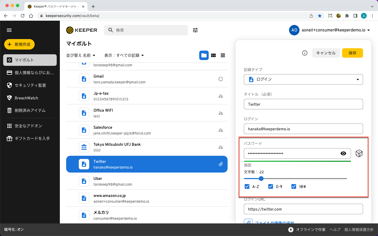Viewport: 378px width, 236px height.
Task: Open the 記録タイプ ログイン dropdown
Action: [x=303, y=79]
